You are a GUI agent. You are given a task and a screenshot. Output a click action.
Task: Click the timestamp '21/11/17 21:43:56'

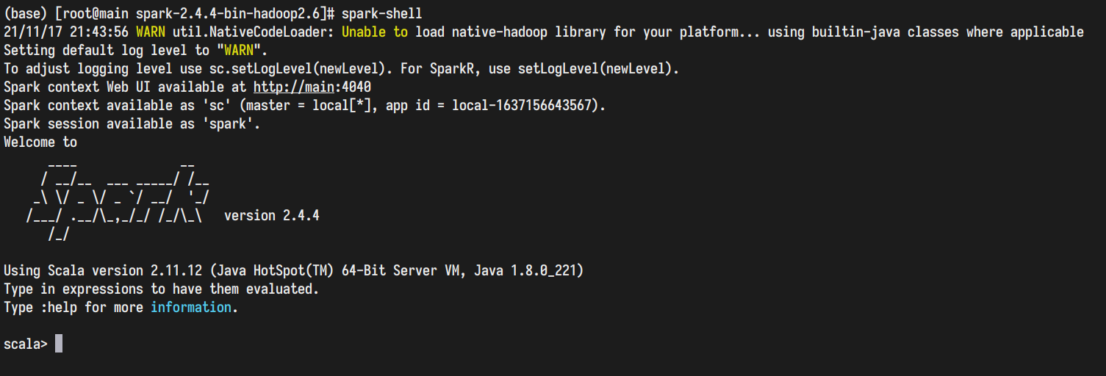(x=66, y=32)
